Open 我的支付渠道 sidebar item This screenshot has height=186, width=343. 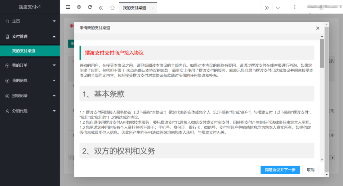pos(30,51)
